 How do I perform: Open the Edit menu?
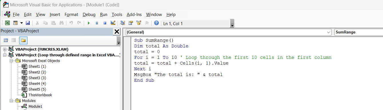28,15
